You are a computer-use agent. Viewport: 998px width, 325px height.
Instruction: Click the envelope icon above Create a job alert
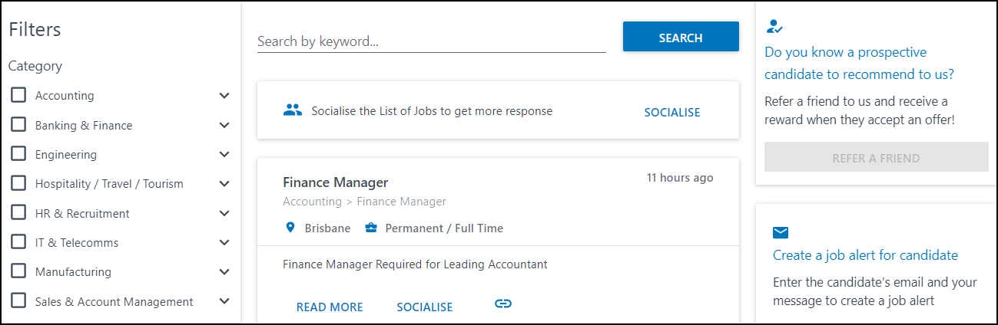click(781, 232)
